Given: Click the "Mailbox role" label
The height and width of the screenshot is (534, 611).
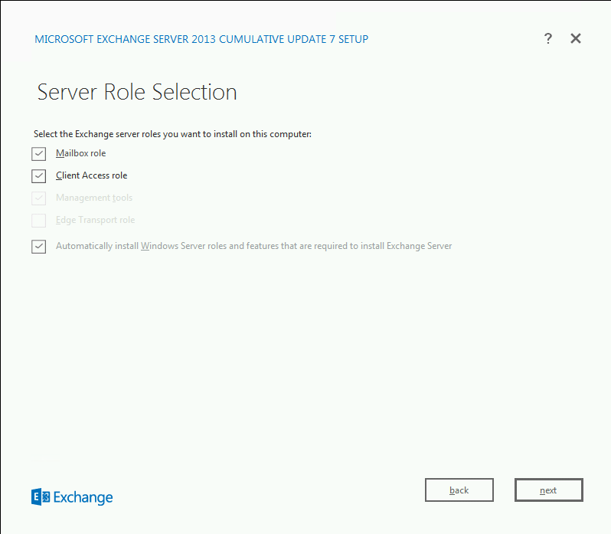Looking at the screenshot, I should [80, 153].
